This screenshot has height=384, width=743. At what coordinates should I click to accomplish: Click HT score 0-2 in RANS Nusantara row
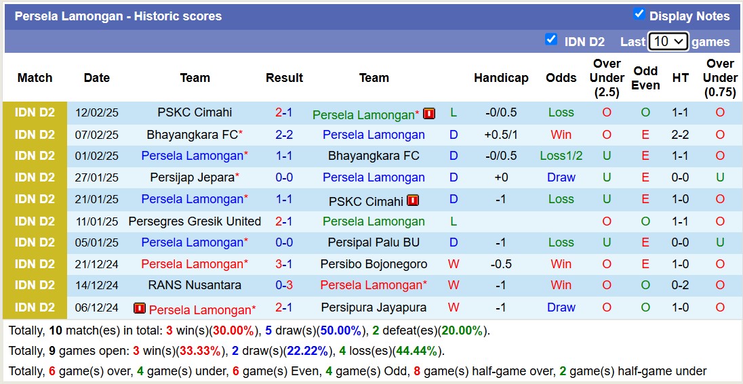point(681,285)
